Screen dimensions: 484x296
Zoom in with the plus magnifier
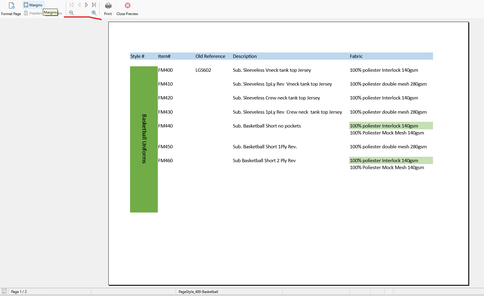click(x=94, y=13)
